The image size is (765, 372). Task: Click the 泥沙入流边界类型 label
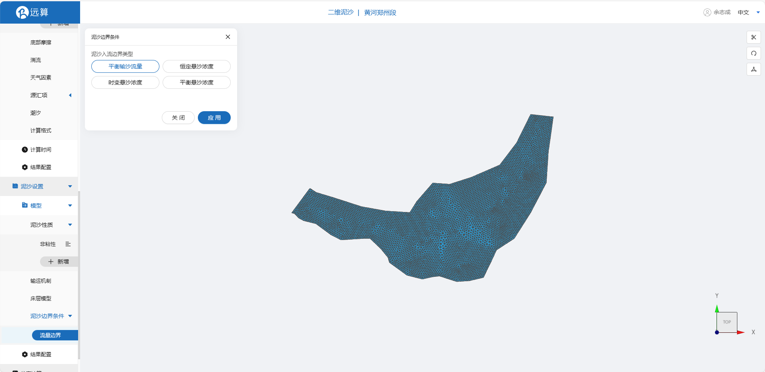(x=112, y=54)
